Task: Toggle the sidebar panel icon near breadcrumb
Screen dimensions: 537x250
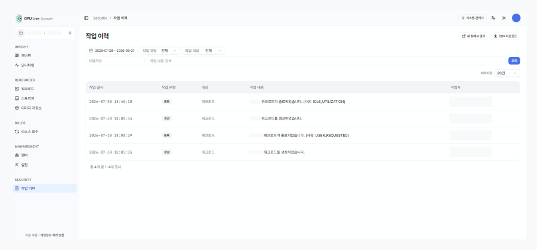Action: point(87,18)
